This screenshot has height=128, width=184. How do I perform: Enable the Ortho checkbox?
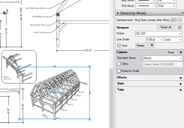click(119, 64)
